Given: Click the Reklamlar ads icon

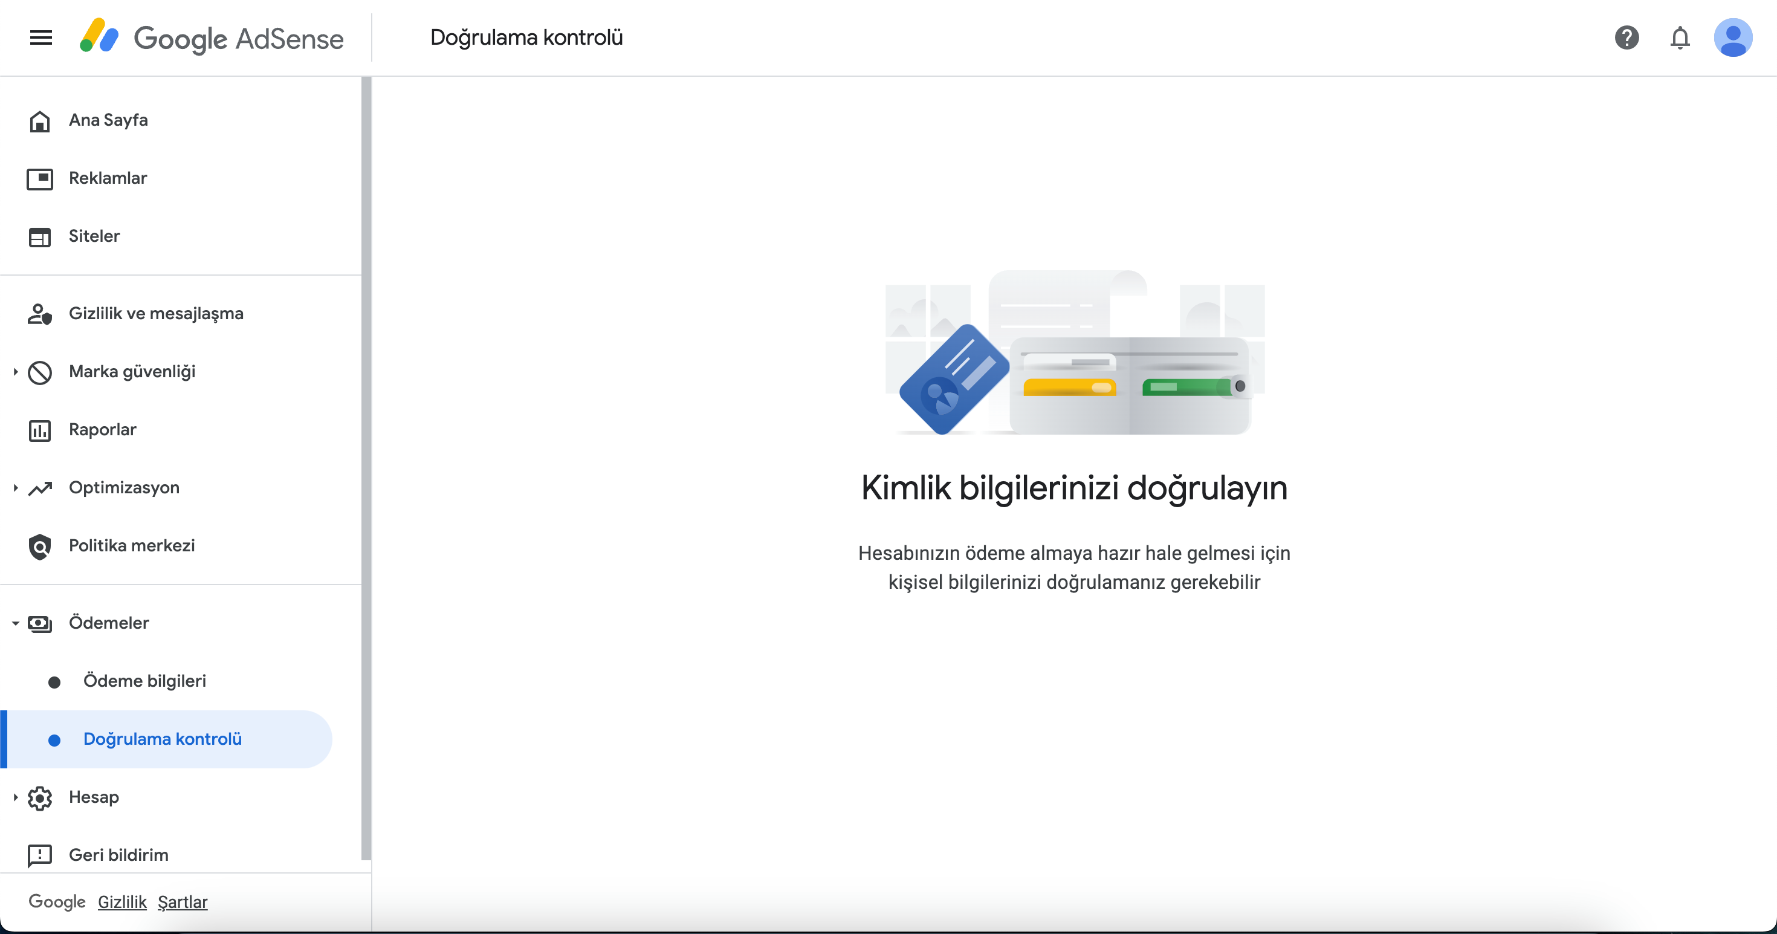Looking at the screenshot, I should (x=39, y=179).
